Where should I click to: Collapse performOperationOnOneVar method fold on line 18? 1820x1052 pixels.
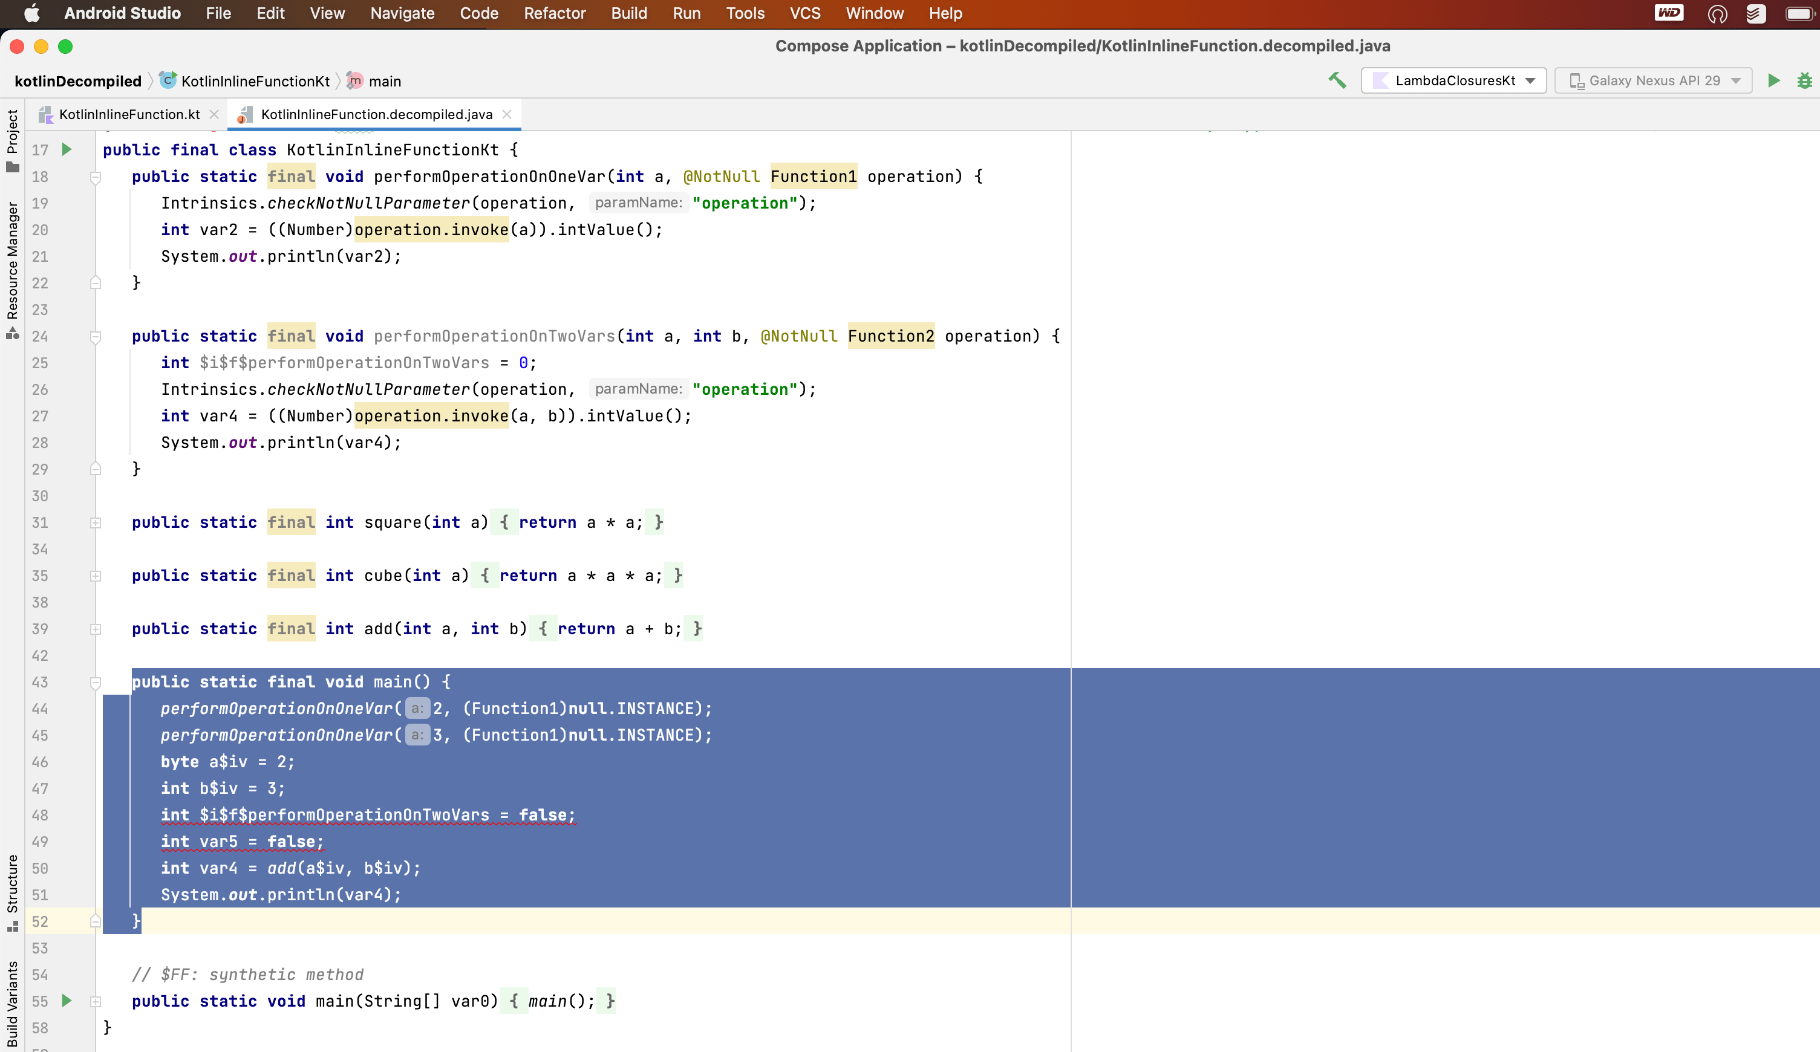[96, 177]
